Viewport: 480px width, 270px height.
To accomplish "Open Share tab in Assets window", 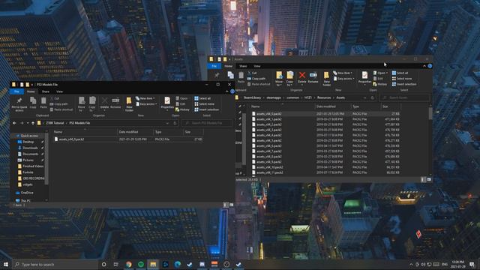I will tap(243, 66).
